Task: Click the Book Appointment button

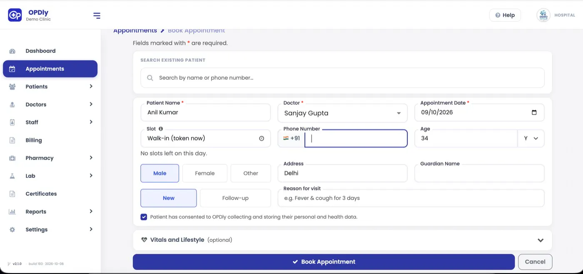Action: point(324,262)
